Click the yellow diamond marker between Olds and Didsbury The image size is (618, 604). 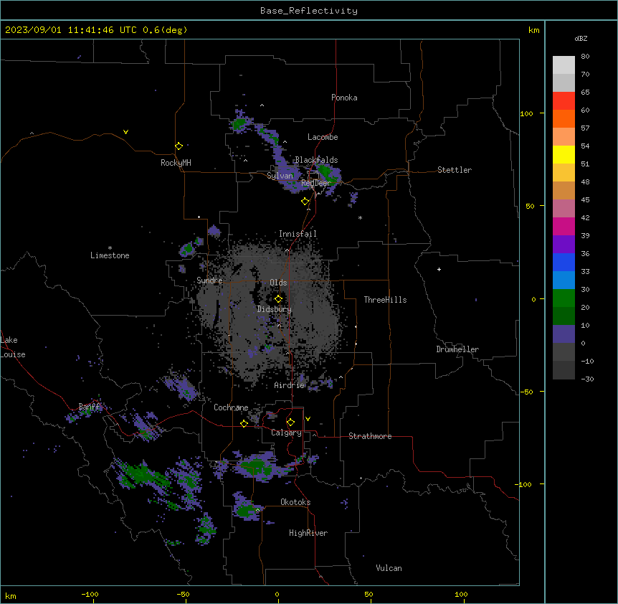[x=278, y=299]
